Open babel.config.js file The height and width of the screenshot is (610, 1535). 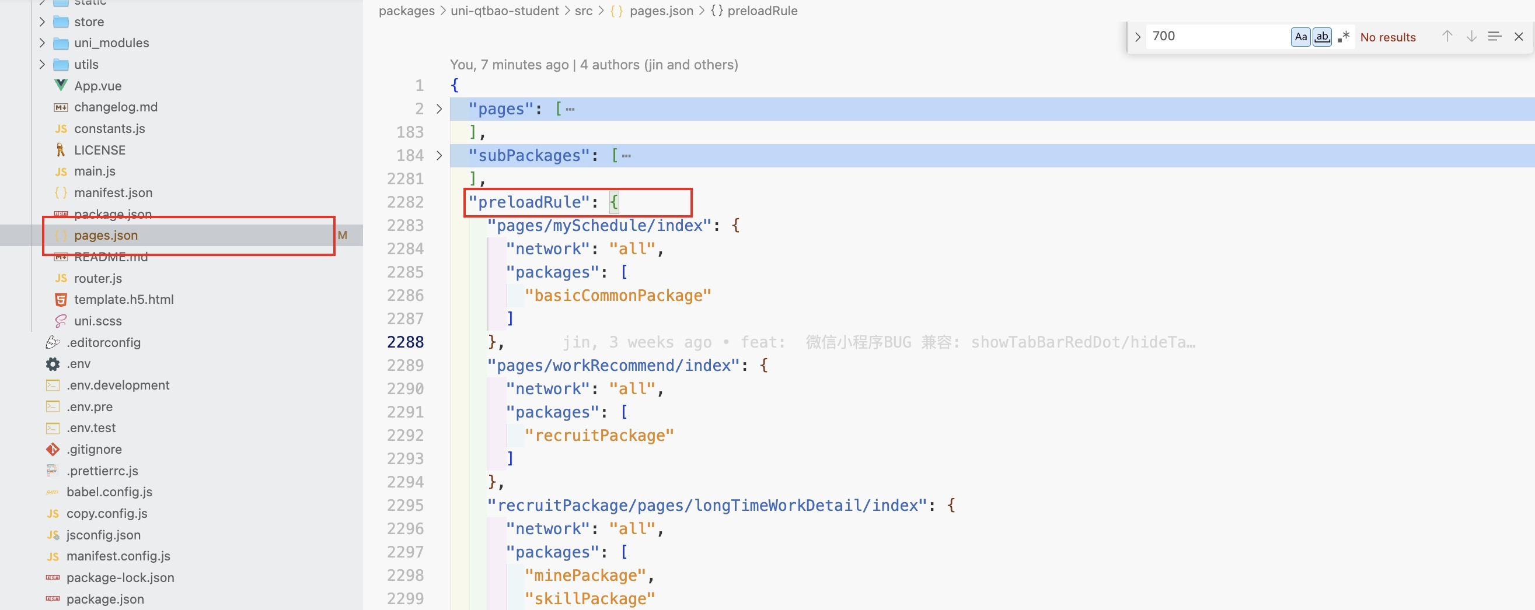tap(109, 492)
